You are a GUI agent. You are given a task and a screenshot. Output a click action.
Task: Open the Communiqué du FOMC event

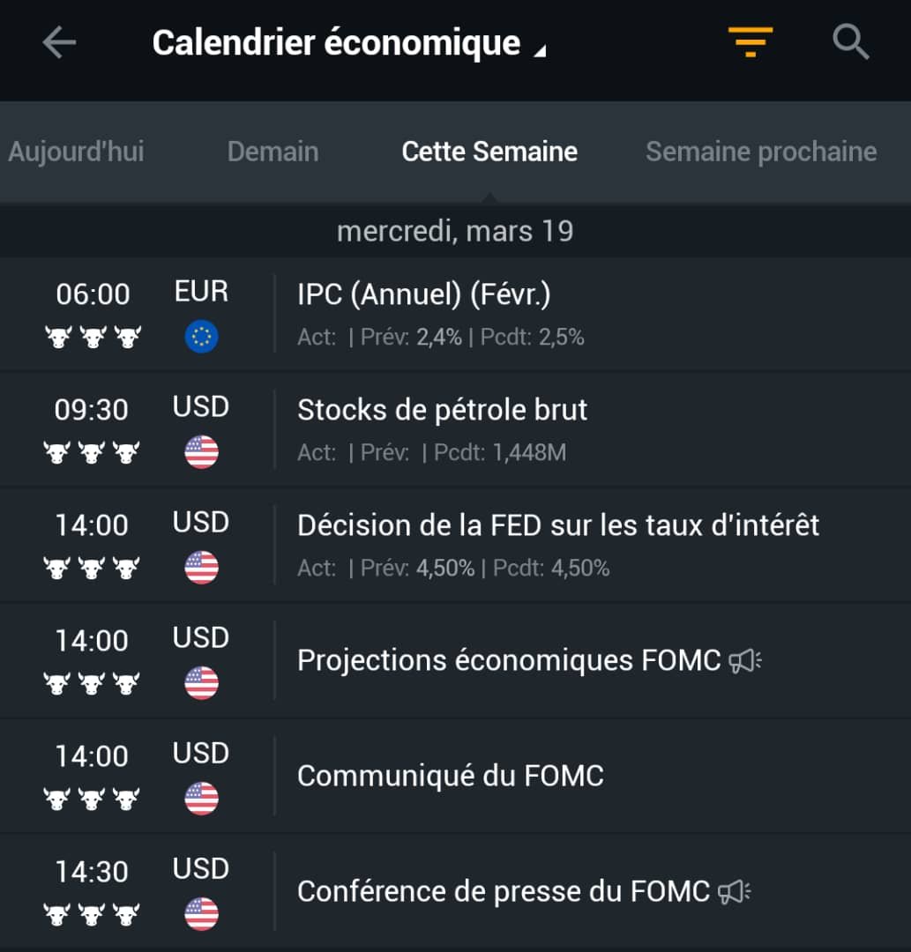click(455, 776)
